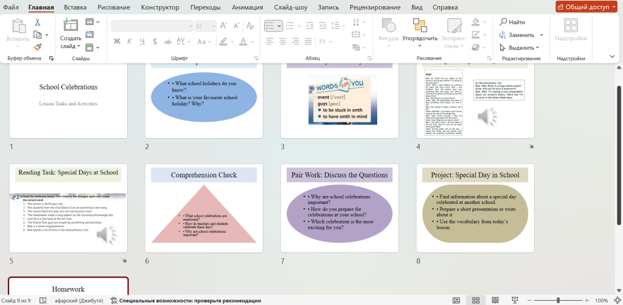Collapse the ribbon with chevron arrow
623x305 pixels.
pyautogui.click(x=613, y=57)
